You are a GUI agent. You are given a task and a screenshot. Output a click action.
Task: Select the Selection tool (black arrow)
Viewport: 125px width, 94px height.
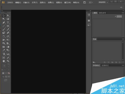pyautogui.click(x=3, y=15)
